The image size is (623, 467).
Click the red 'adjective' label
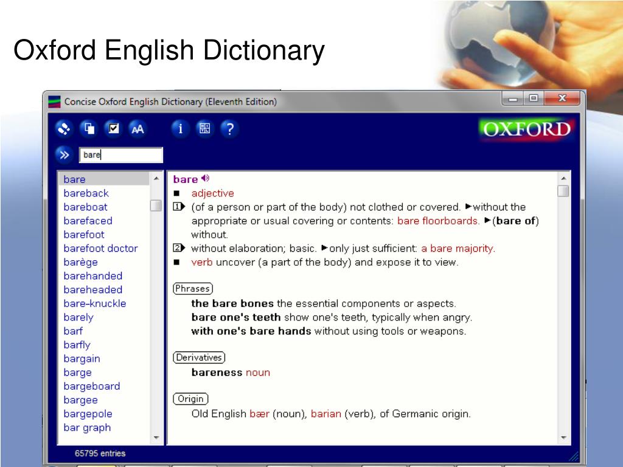(212, 193)
